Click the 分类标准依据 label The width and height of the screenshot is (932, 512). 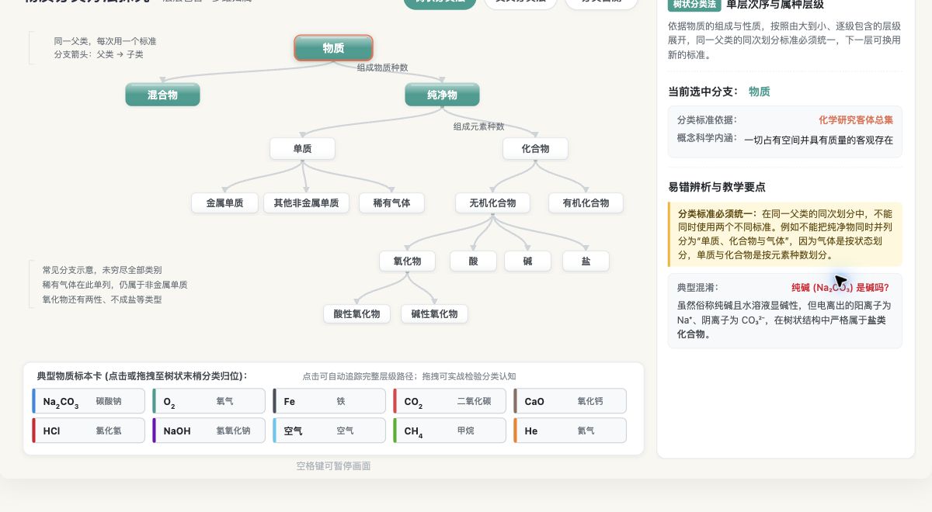[707, 120]
